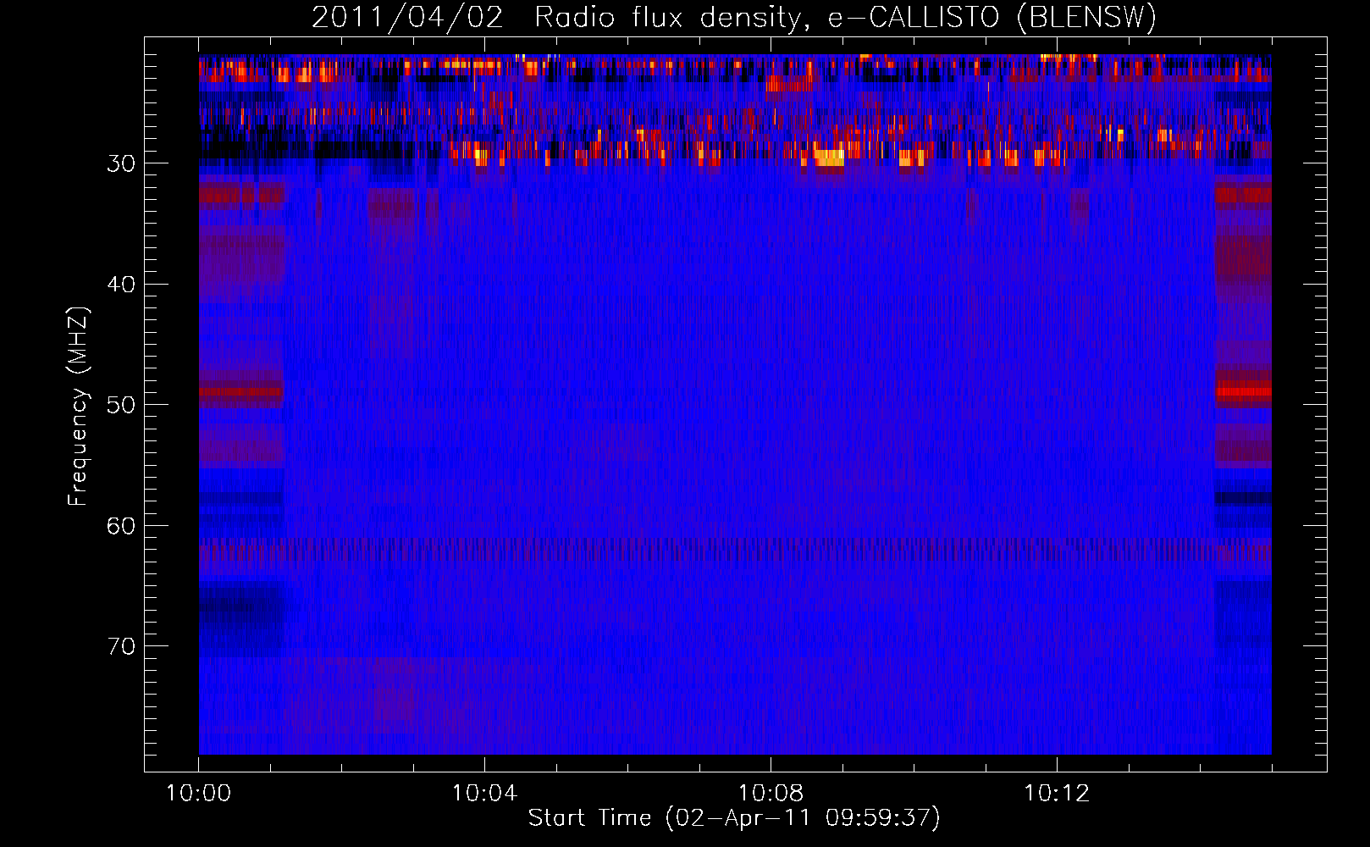Click the date '2011/04/02' in the title
The width and height of the screenshot is (1370, 847).
point(407,17)
